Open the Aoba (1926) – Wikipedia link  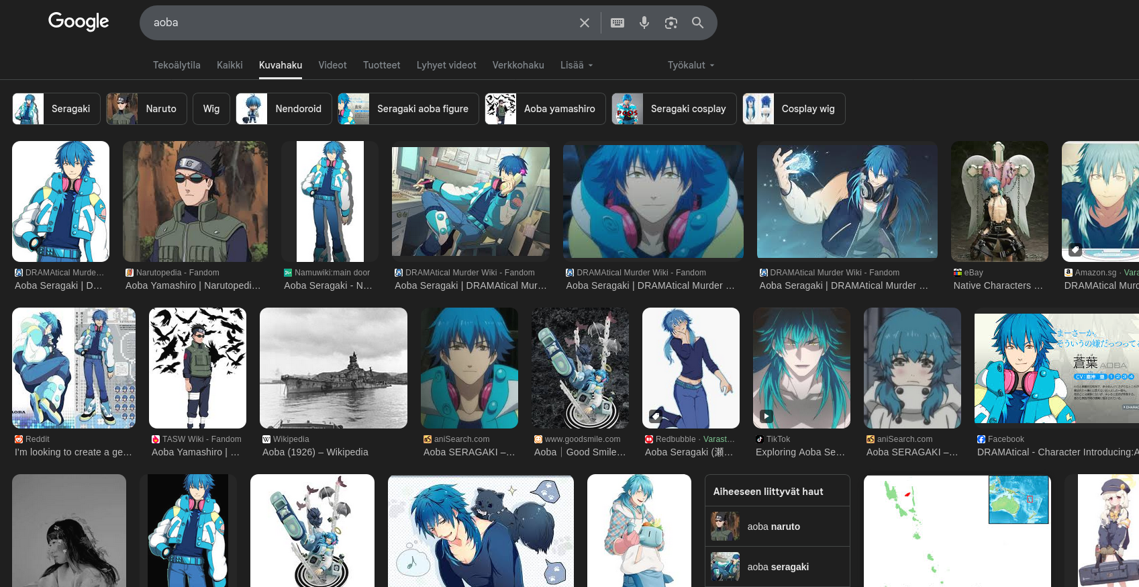click(315, 452)
